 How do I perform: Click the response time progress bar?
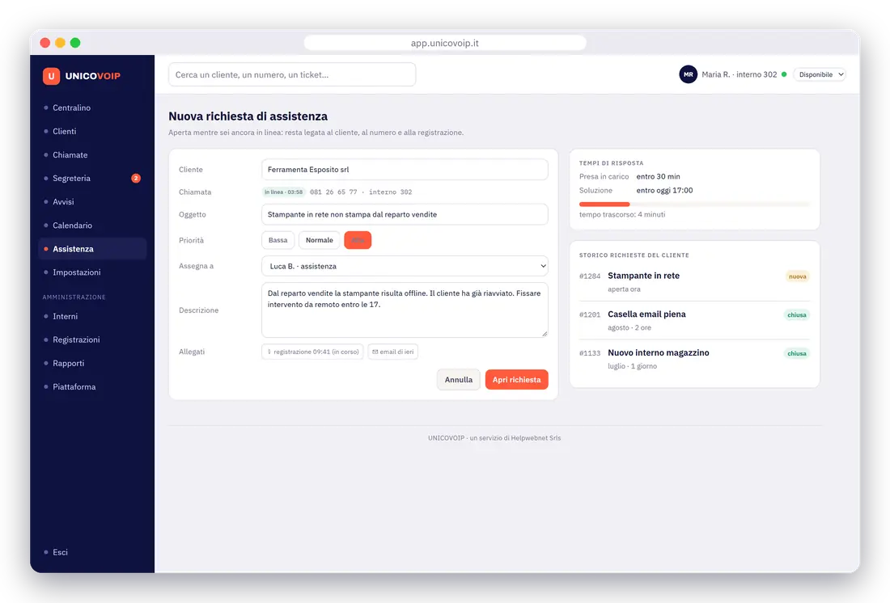tap(694, 205)
